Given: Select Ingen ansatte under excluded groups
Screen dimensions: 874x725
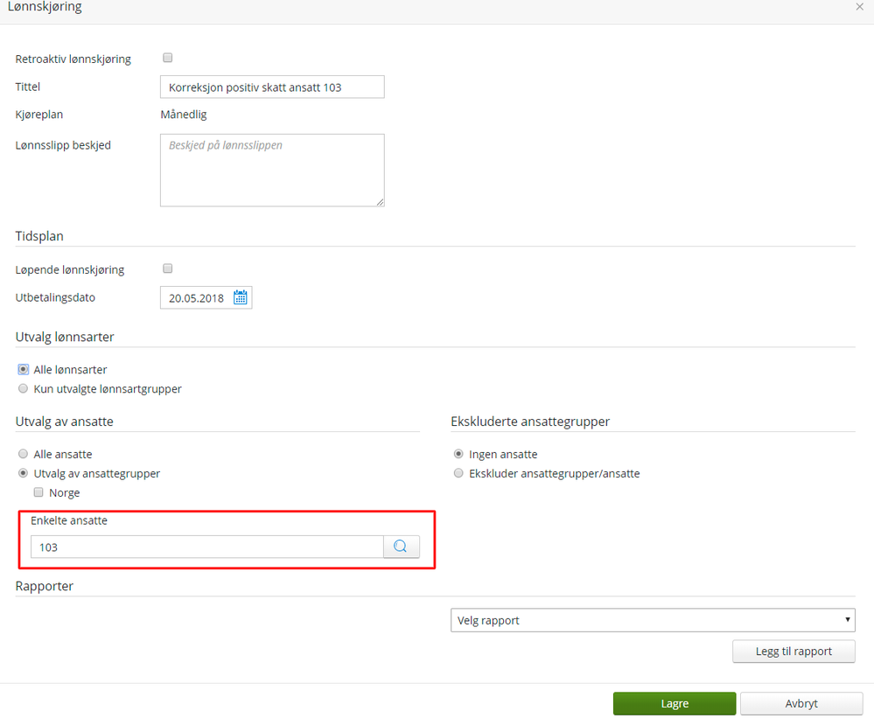Looking at the screenshot, I should tap(458, 454).
